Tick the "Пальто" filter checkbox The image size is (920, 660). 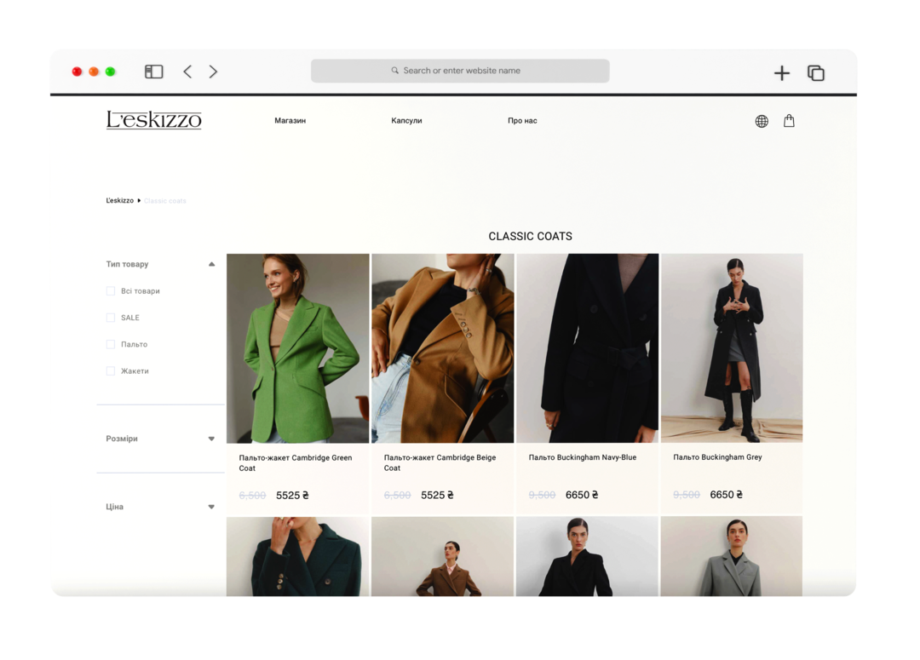[x=111, y=345]
